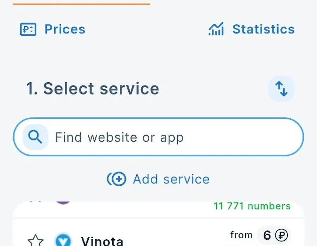Open the Prices link
The height and width of the screenshot is (246, 317).
tap(65, 29)
